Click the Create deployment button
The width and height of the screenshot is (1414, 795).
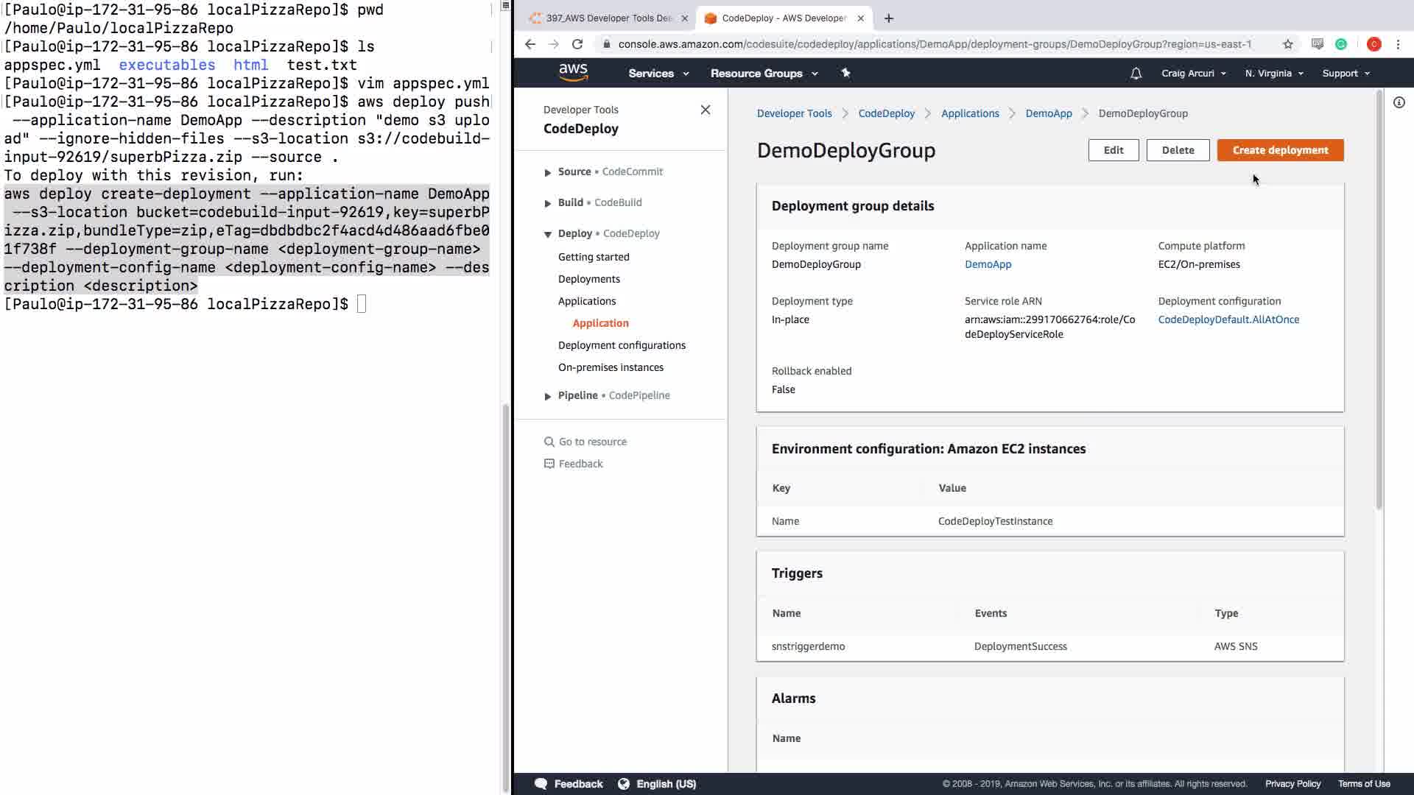(x=1280, y=150)
